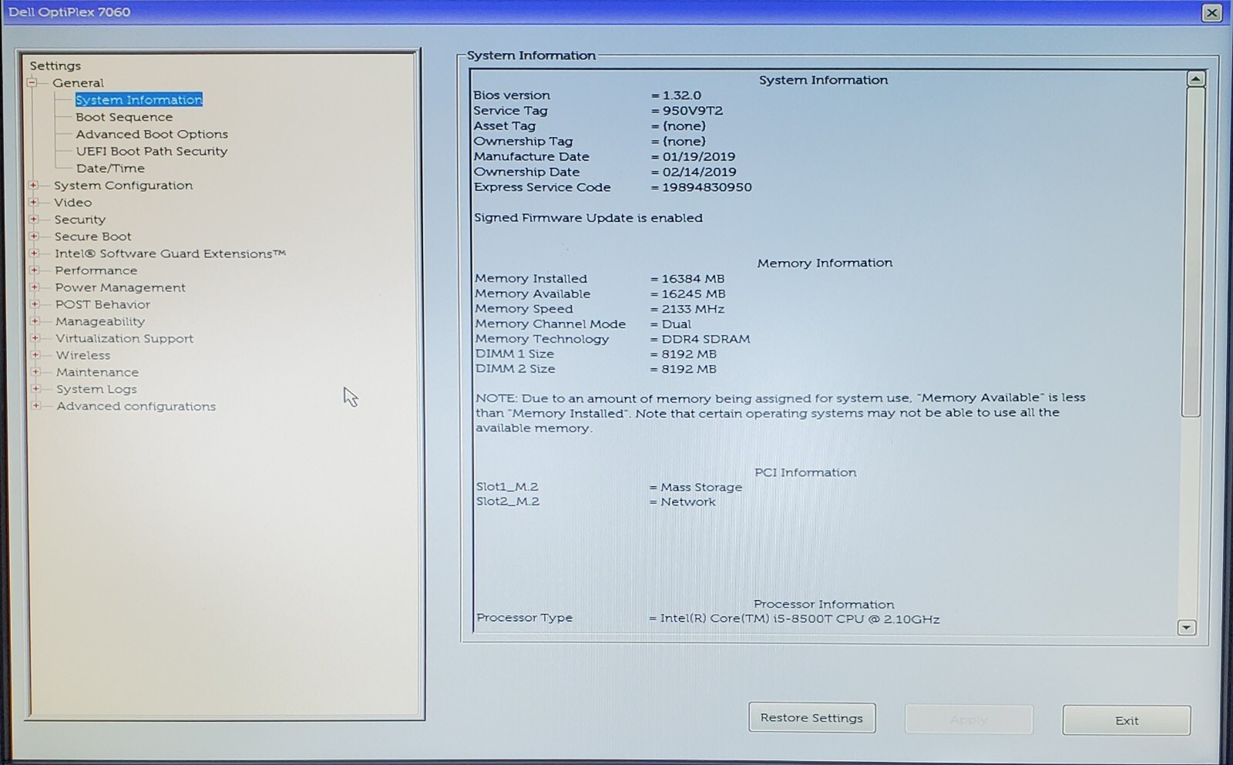Viewport: 1233px width, 765px height.
Task: Select the System Configuration label
Action: (123, 185)
